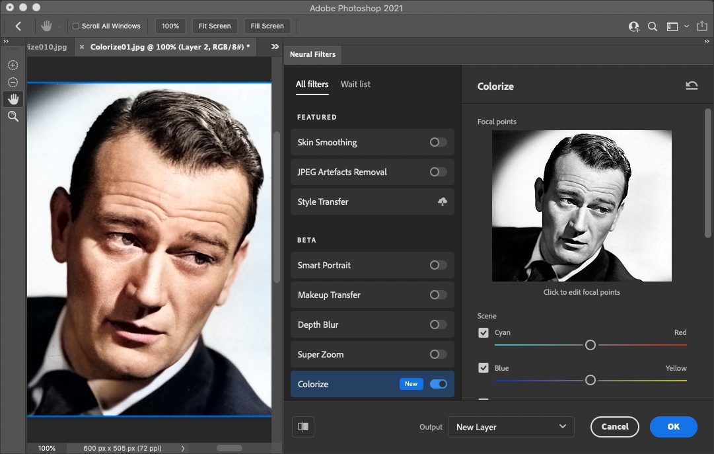Image resolution: width=714 pixels, height=454 pixels.
Task: Expand the document tabs overflow chevrons
Action: click(x=275, y=47)
